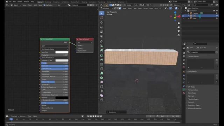Toggle the camera view icon
Image resolution: width=224 pixels, height=126 pixels.
point(178,31)
